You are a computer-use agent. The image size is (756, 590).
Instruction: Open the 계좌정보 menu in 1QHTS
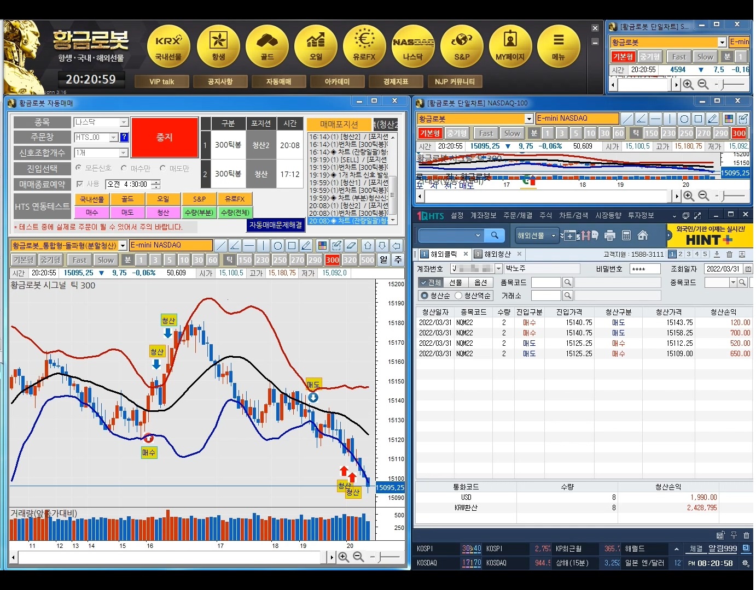[484, 216]
